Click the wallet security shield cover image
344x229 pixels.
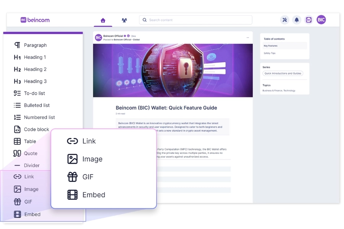pos(173,70)
